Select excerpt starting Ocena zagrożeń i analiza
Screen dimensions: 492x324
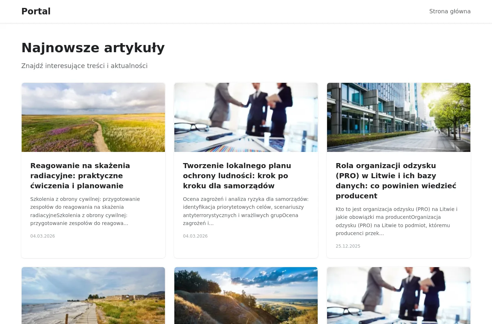(x=246, y=211)
